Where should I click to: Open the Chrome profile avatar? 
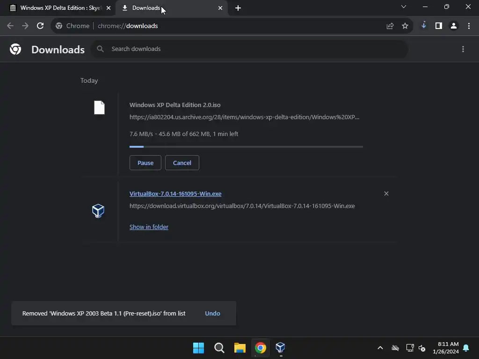tap(454, 26)
